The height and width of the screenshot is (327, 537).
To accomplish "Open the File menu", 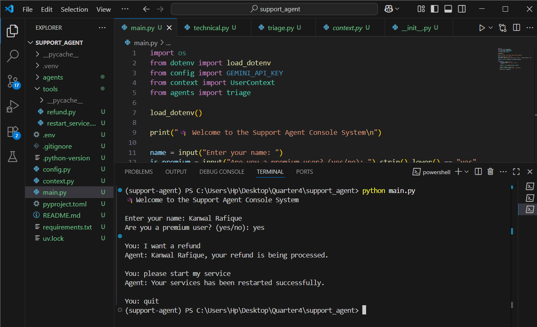I will tap(27, 9).
